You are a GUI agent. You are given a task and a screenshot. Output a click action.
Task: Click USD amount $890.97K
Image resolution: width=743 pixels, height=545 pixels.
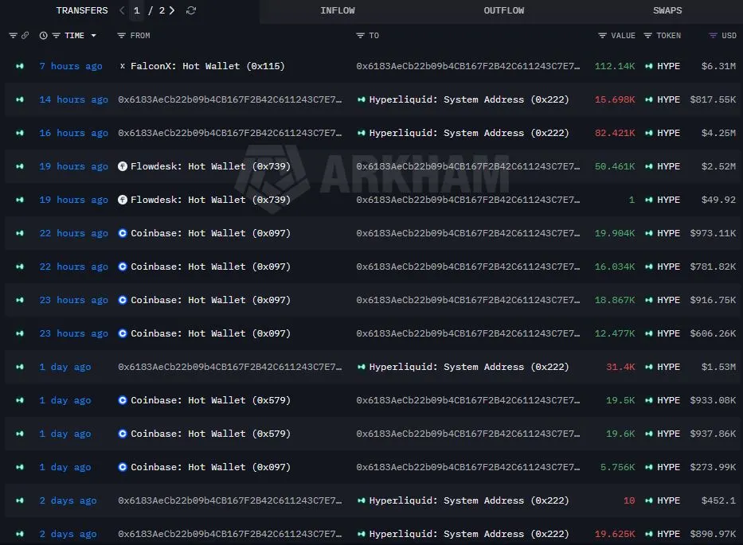[713, 534]
